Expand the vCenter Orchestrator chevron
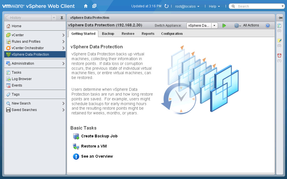The height and width of the screenshot is (179, 287). [x=63, y=48]
